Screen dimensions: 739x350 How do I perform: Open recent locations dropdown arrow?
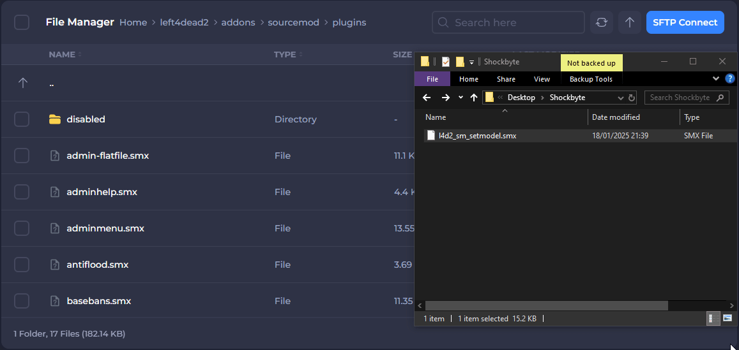coord(461,98)
